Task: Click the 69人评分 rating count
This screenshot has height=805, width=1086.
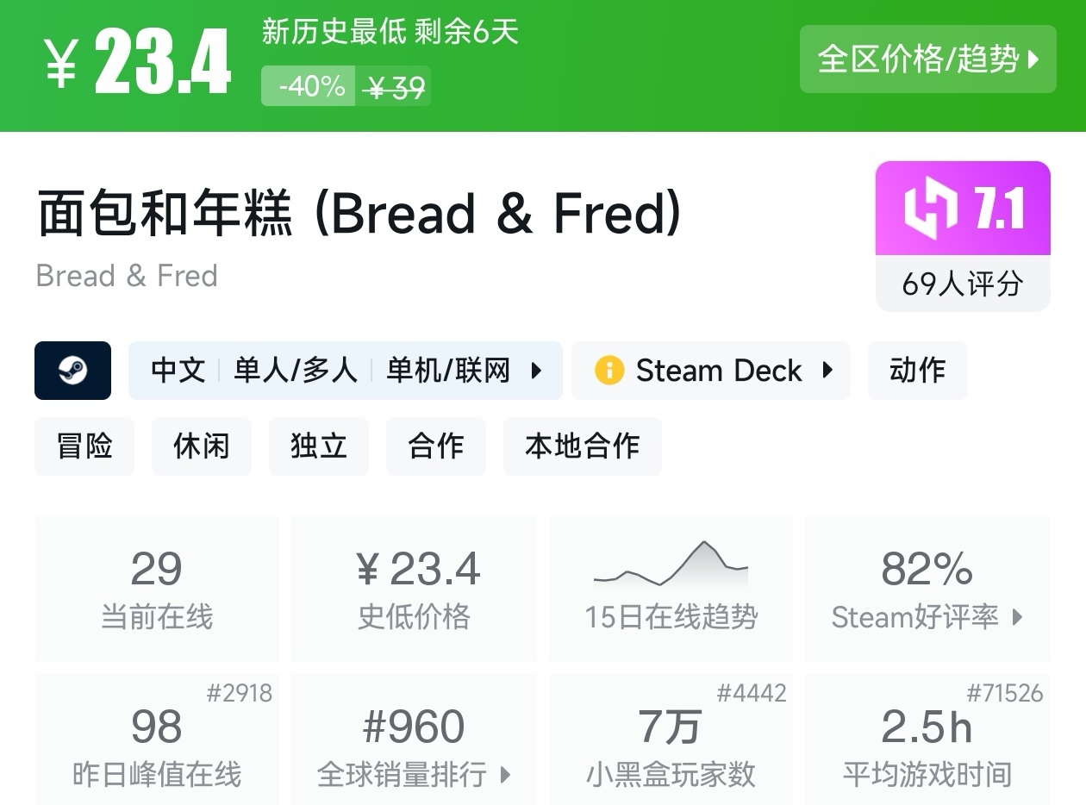Action: tap(962, 284)
